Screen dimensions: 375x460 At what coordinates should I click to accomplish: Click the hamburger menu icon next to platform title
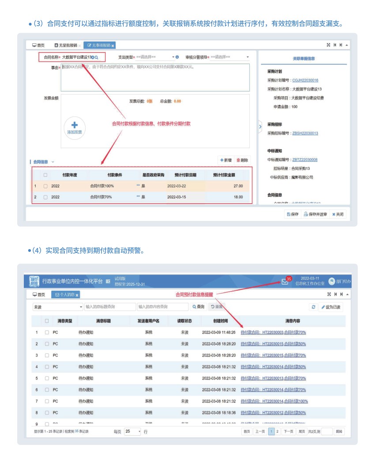click(108, 281)
